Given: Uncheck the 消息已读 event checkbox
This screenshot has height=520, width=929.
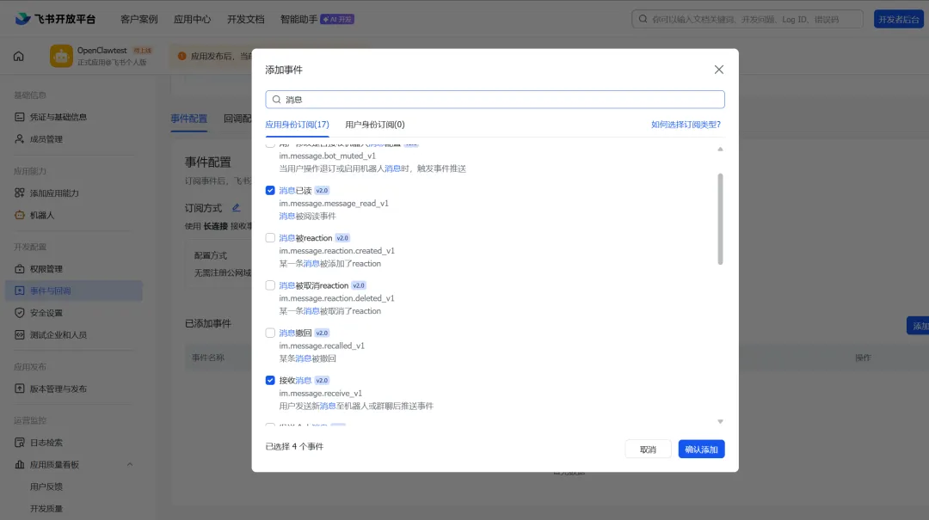Looking at the screenshot, I should pyautogui.click(x=270, y=190).
